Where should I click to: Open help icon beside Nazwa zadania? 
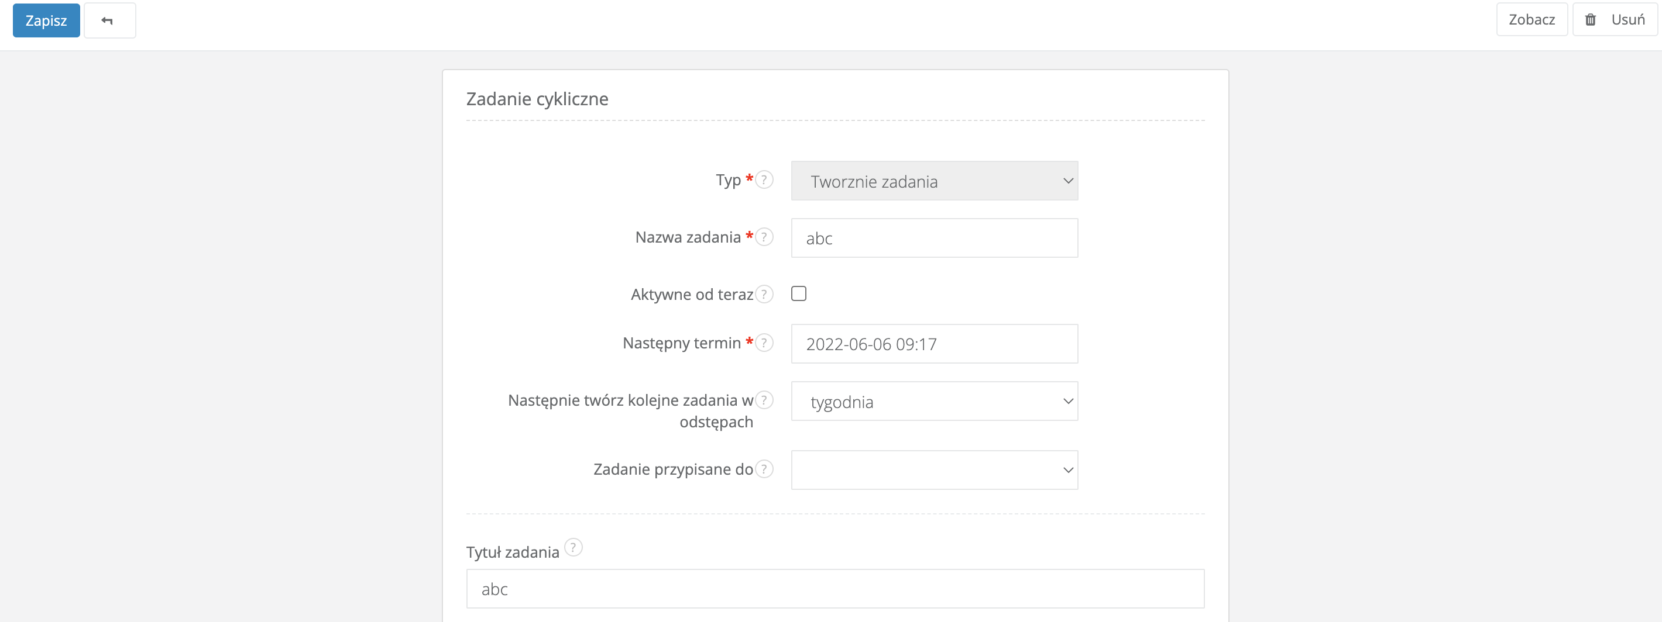coord(764,237)
